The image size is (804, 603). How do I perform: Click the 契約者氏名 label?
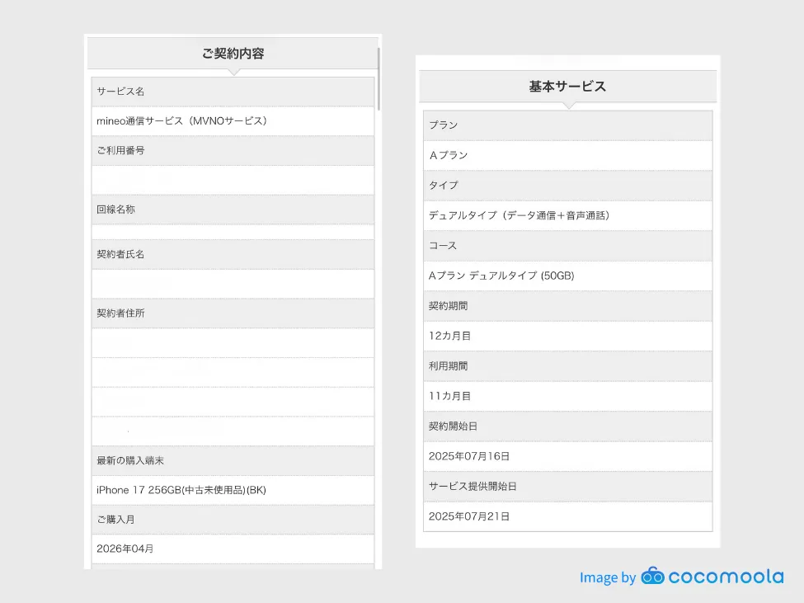click(120, 254)
